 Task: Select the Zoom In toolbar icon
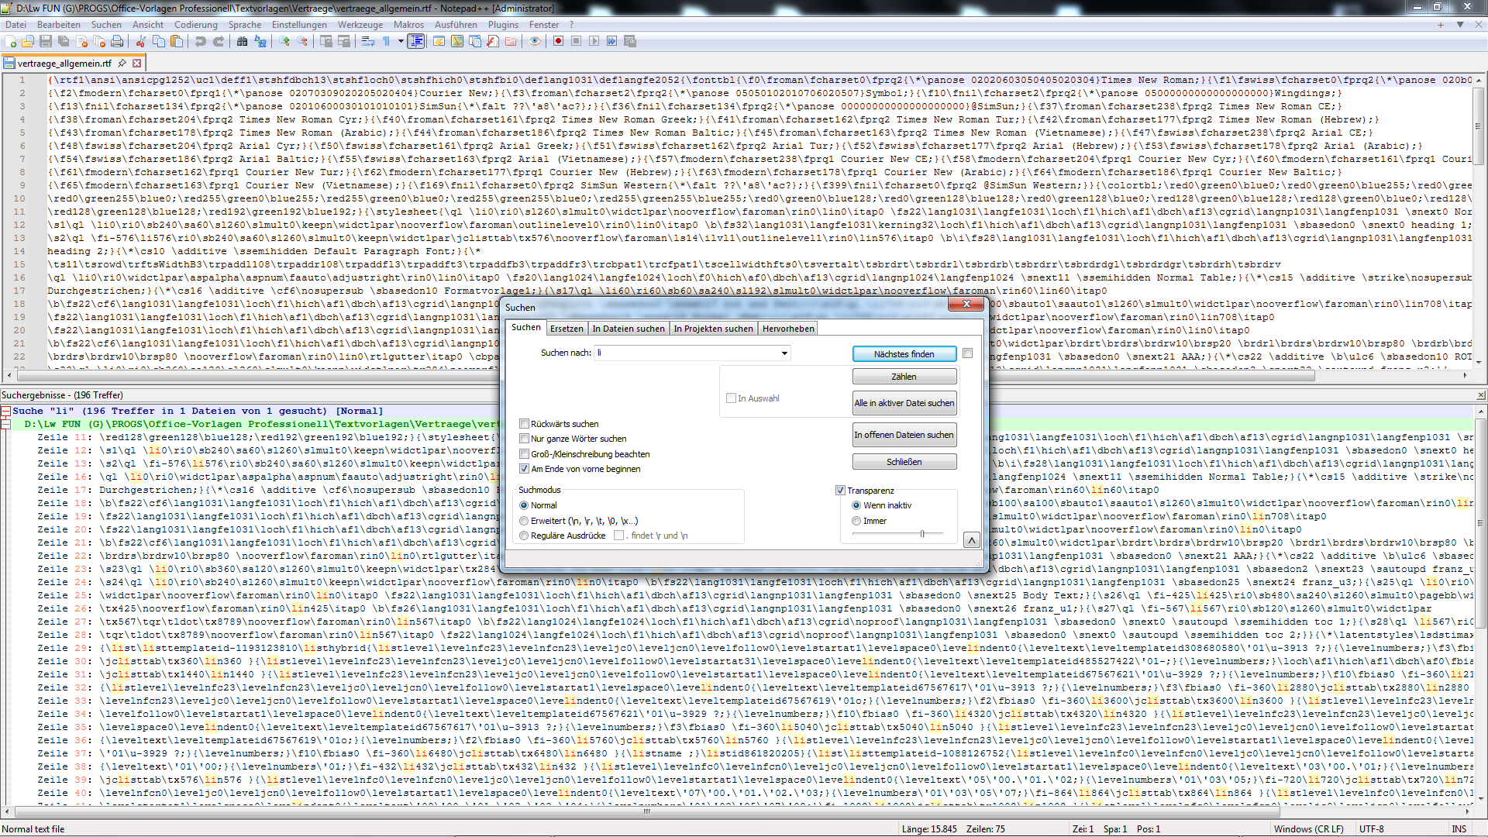(x=285, y=41)
